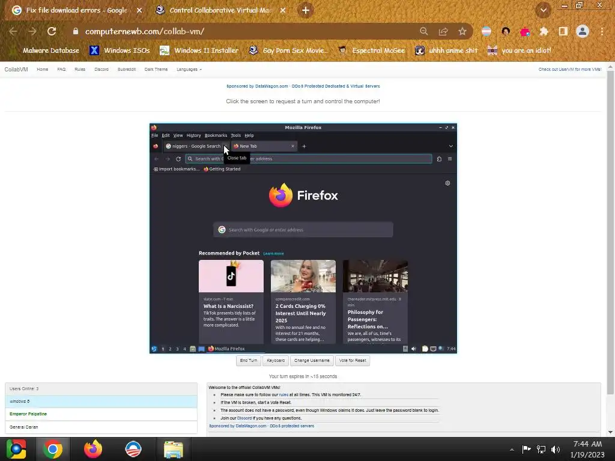Click Firefox URL bar in VM
615x461 pixels.
[x=308, y=158]
